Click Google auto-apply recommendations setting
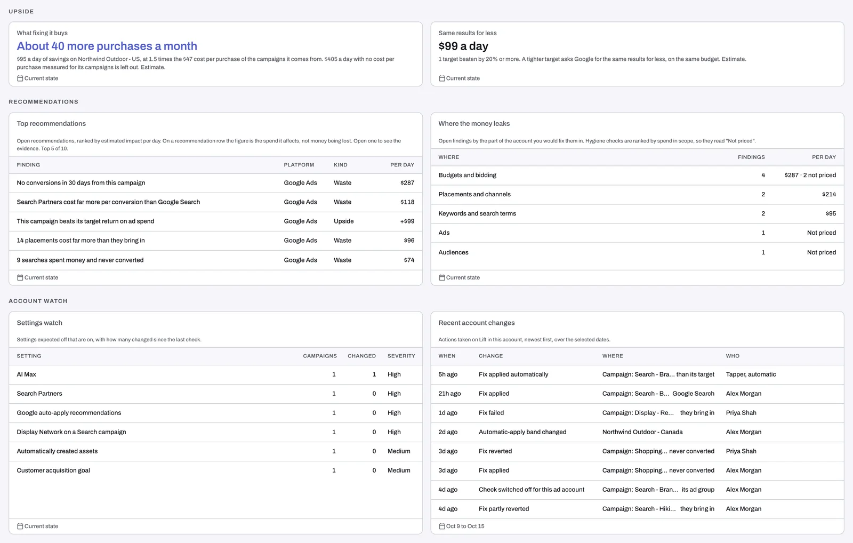This screenshot has height=543, width=853. [215, 413]
